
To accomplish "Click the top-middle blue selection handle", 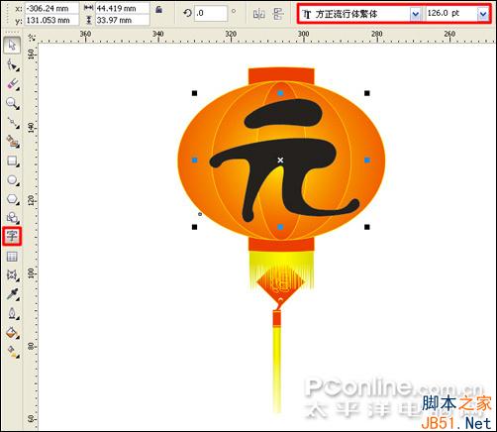I will pyautogui.click(x=280, y=93).
